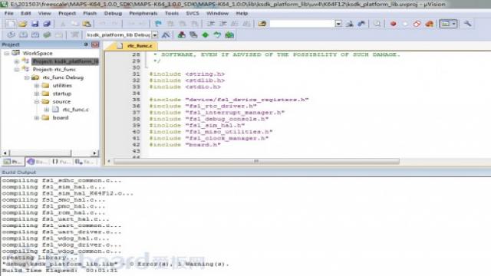
Task: Click inside the find text input field
Action: (x=302, y=24)
